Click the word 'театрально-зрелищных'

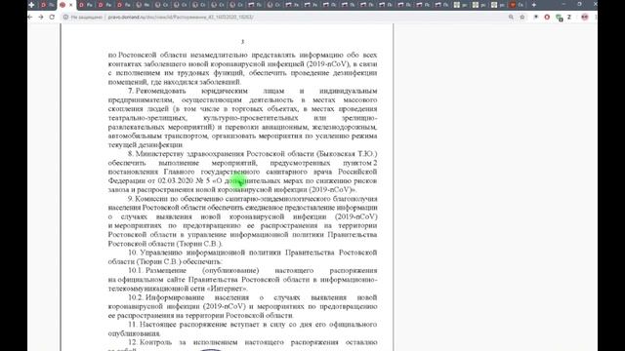point(147,118)
